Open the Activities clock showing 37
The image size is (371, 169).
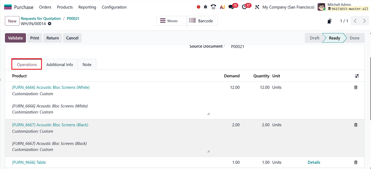pos(244,7)
